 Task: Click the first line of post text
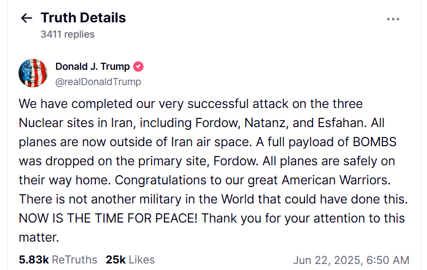click(191, 104)
